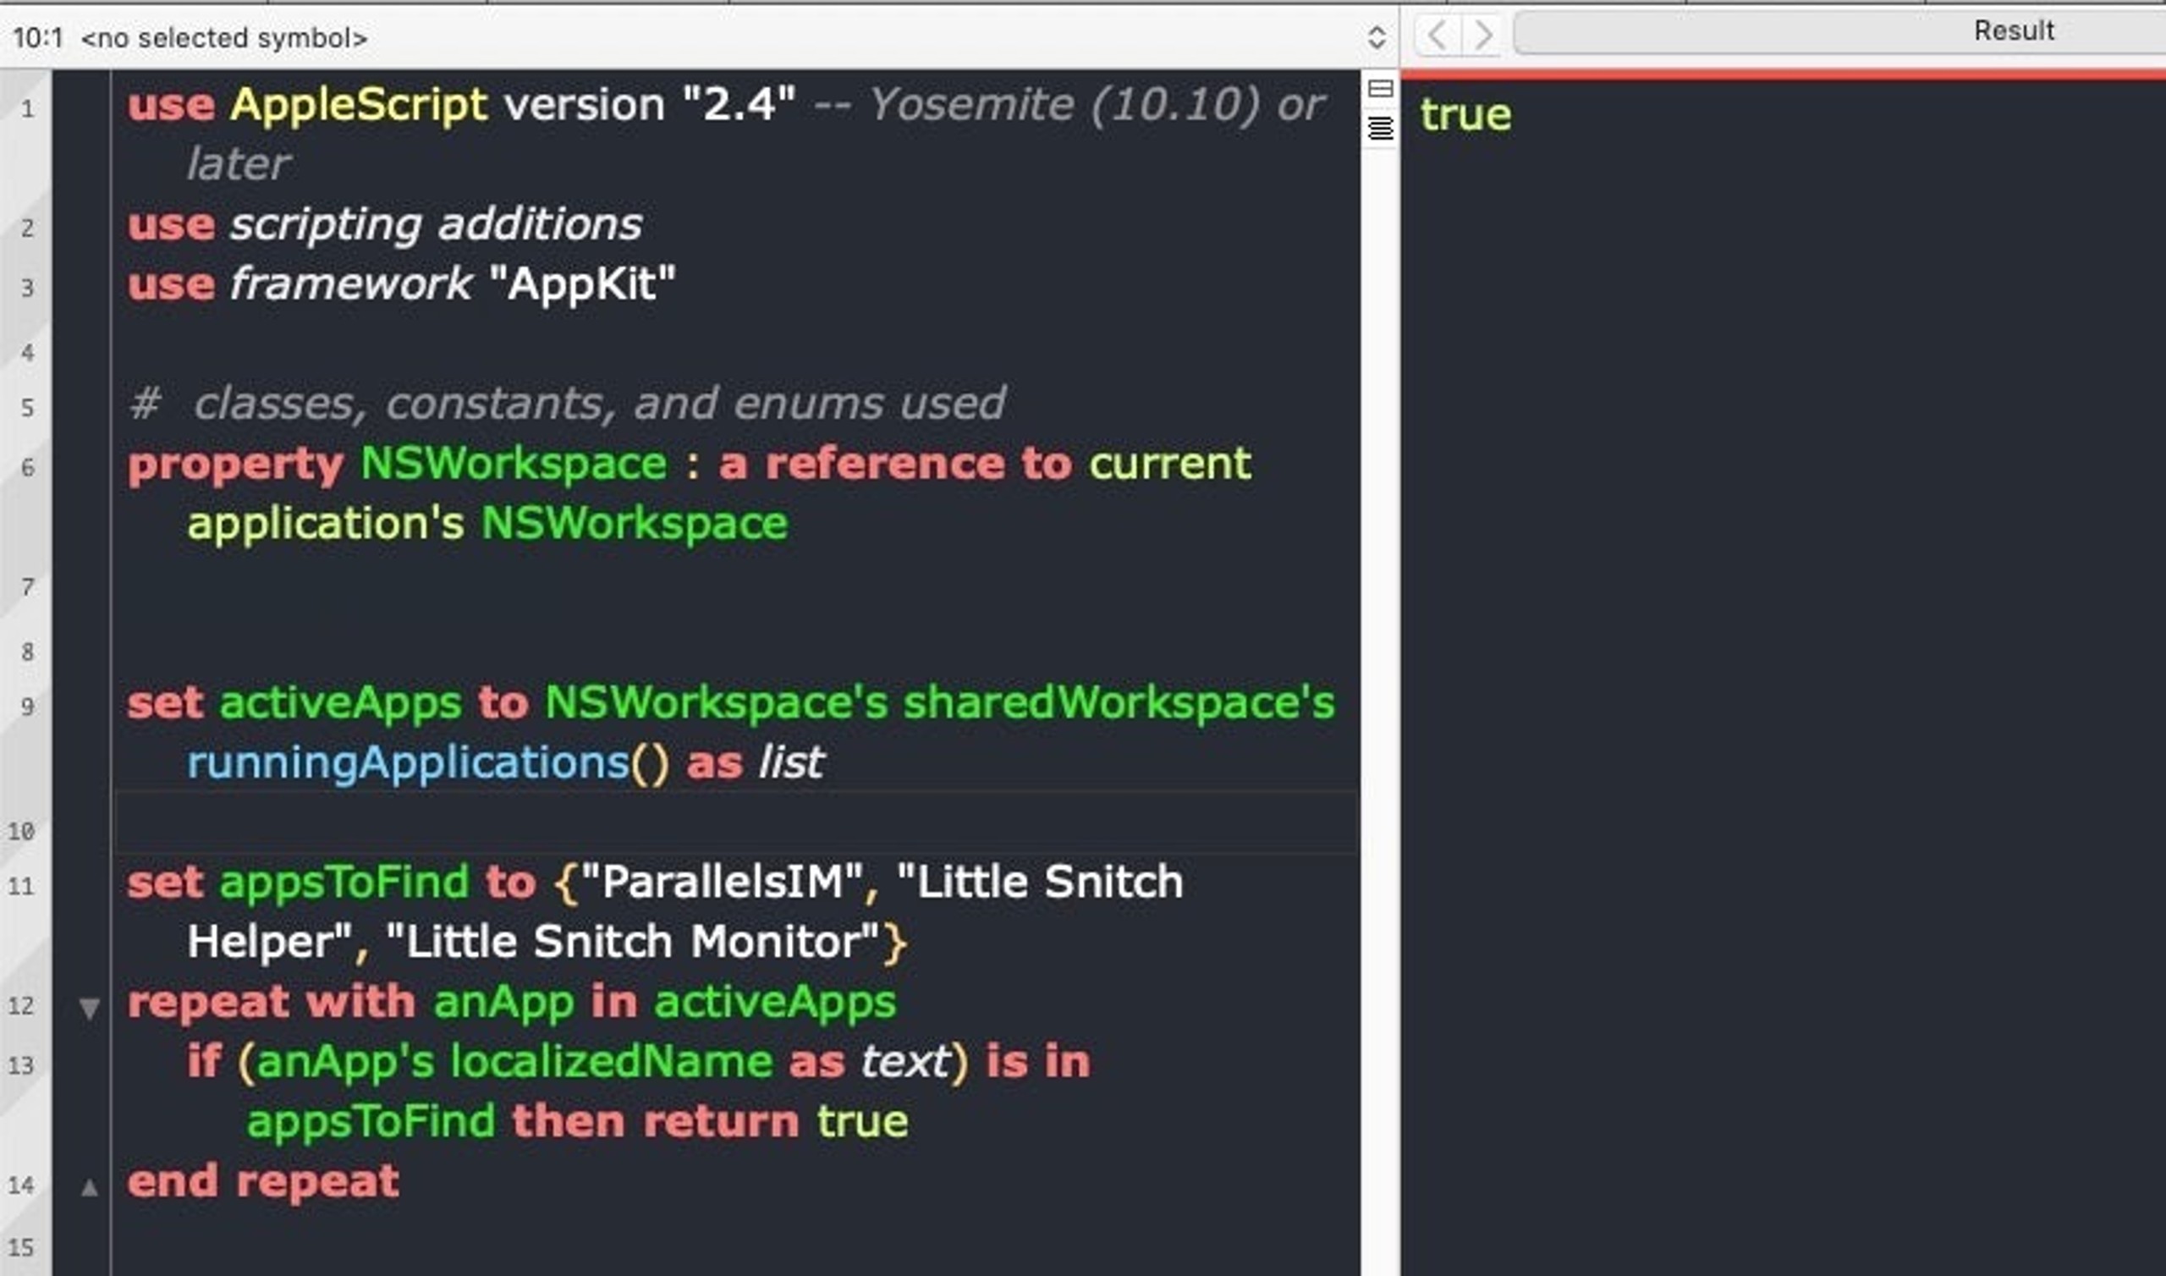Click the stacked lines icon below split icon
This screenshot has height=1276, width=2166.
1380,128
